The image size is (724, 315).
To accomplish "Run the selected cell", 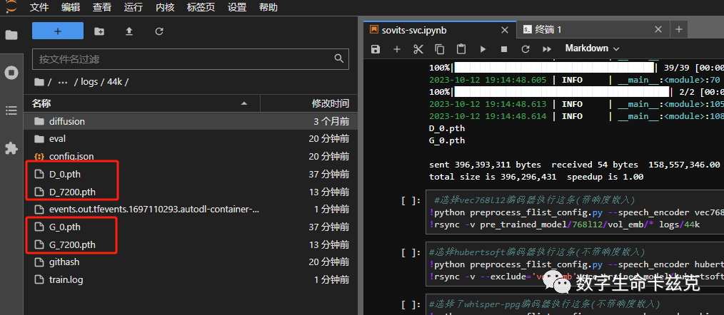I will coord(483,49).
